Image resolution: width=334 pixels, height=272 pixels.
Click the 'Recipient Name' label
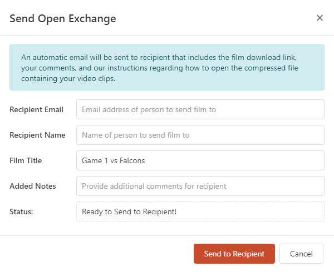click(x=37, y=135)
